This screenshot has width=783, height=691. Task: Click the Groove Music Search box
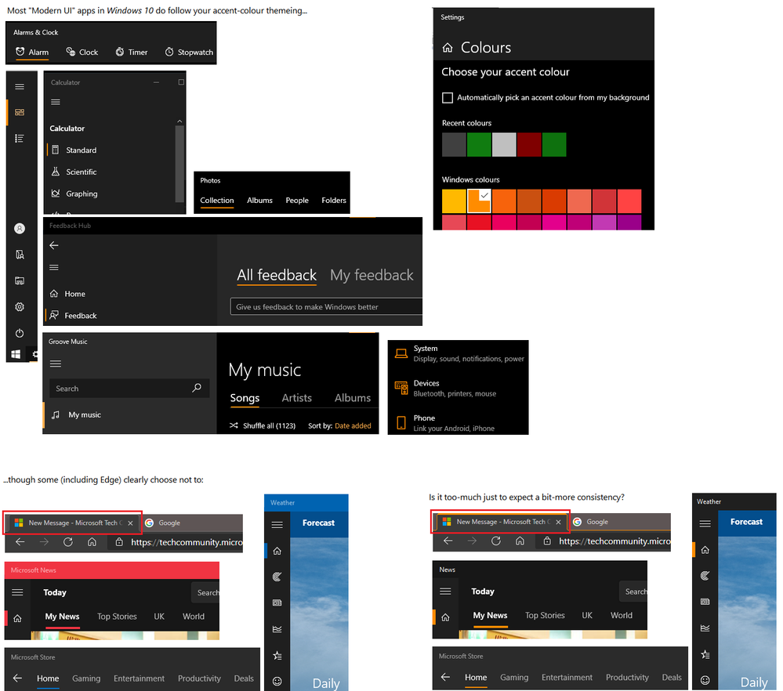[x=129, y=388]
